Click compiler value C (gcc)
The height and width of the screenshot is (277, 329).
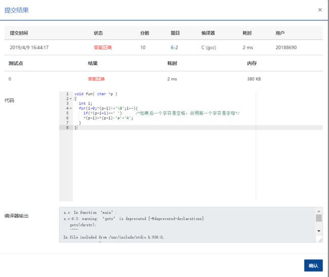pyautogui.click(x=209, y=48)
